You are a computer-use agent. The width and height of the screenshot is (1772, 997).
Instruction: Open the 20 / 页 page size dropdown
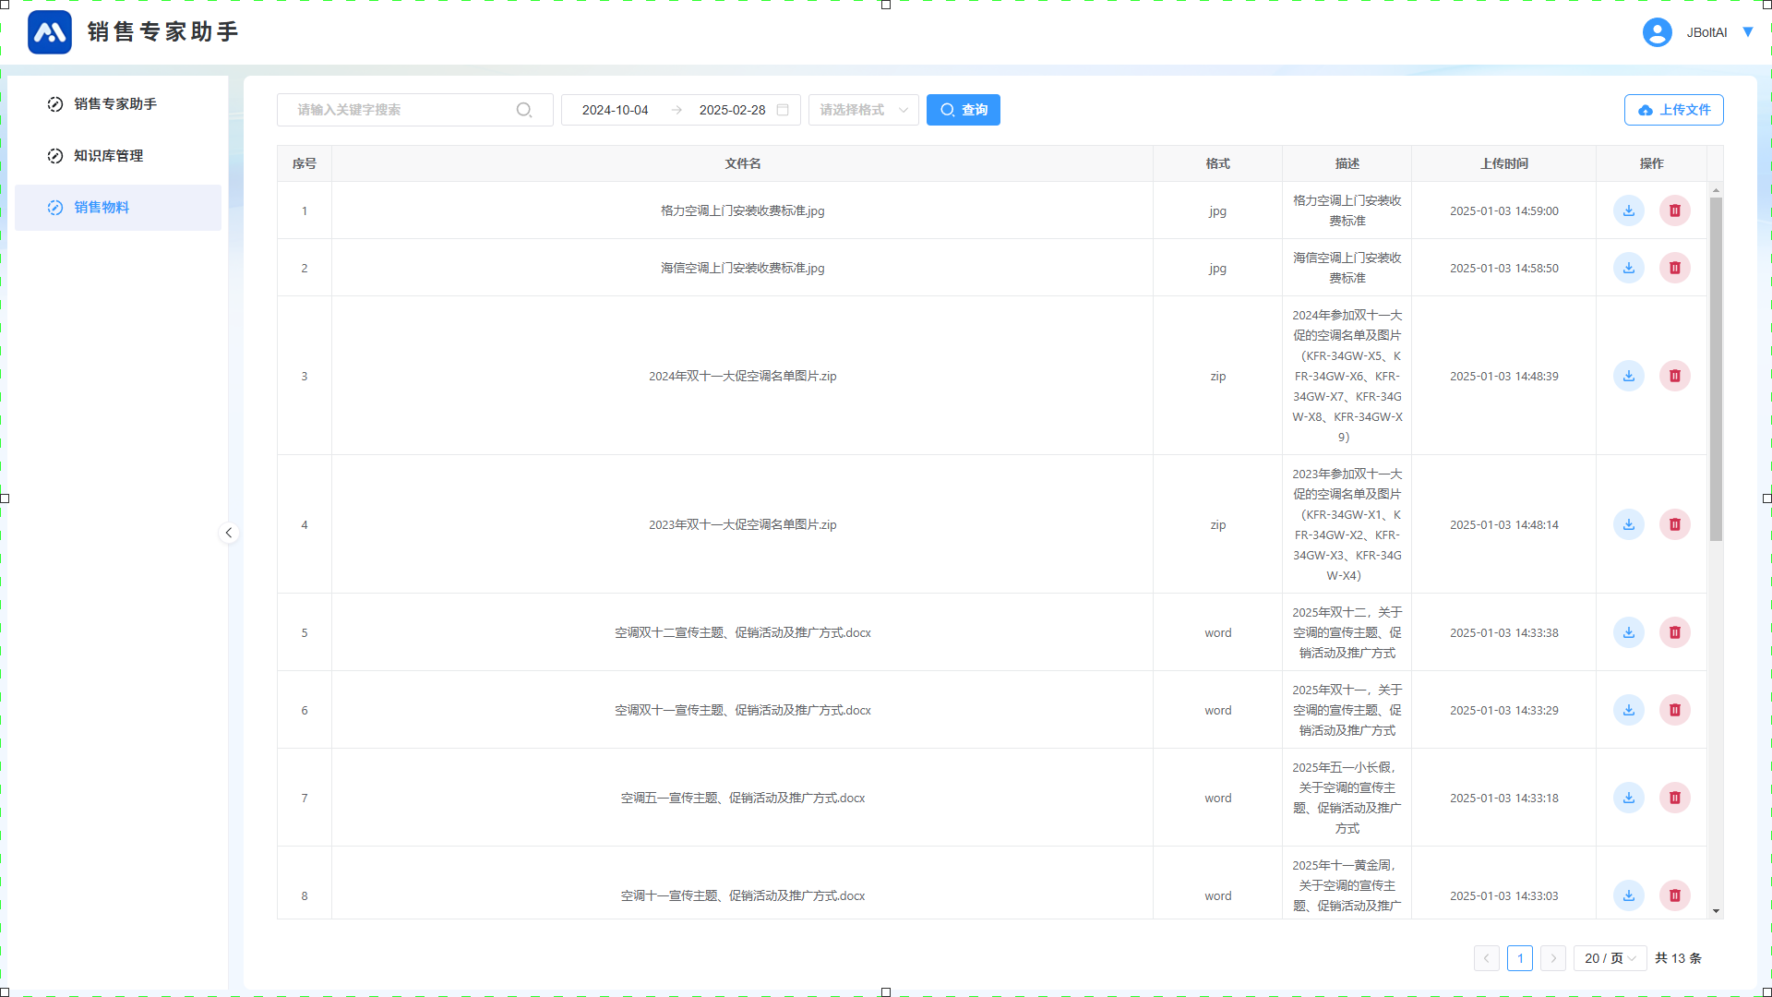(1610, 958)
